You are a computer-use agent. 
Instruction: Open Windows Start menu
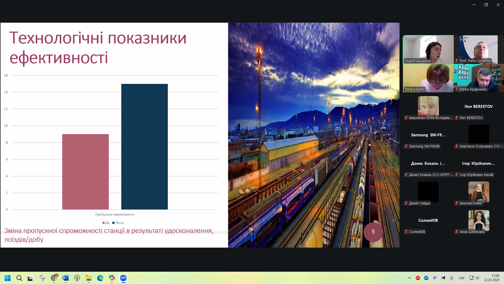click(x=8, y=278)
